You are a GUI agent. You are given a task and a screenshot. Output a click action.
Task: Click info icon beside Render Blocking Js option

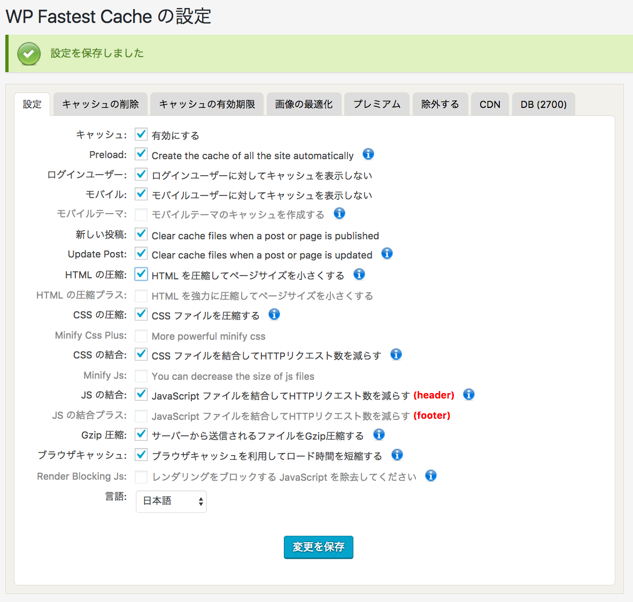[431, 475]
